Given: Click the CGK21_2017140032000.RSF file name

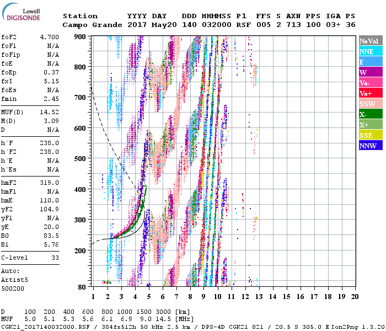Looking at the screenshot, I should (46, 327).
